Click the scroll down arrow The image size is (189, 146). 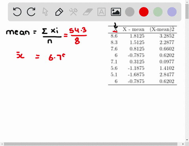click(187, 140)
